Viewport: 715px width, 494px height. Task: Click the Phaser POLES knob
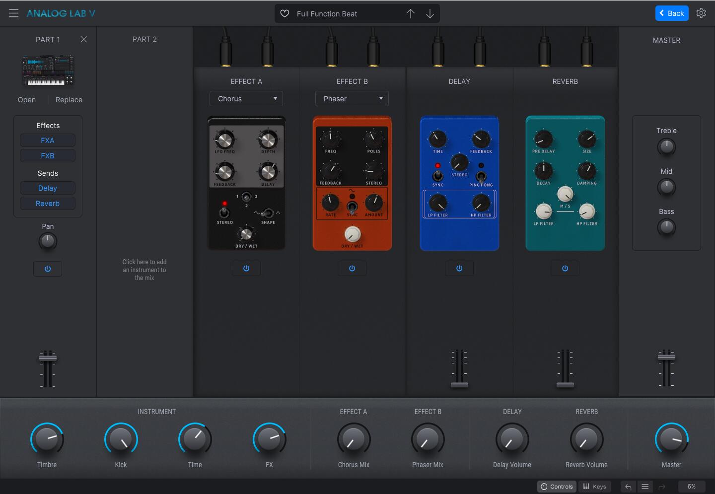coord(373,139)
